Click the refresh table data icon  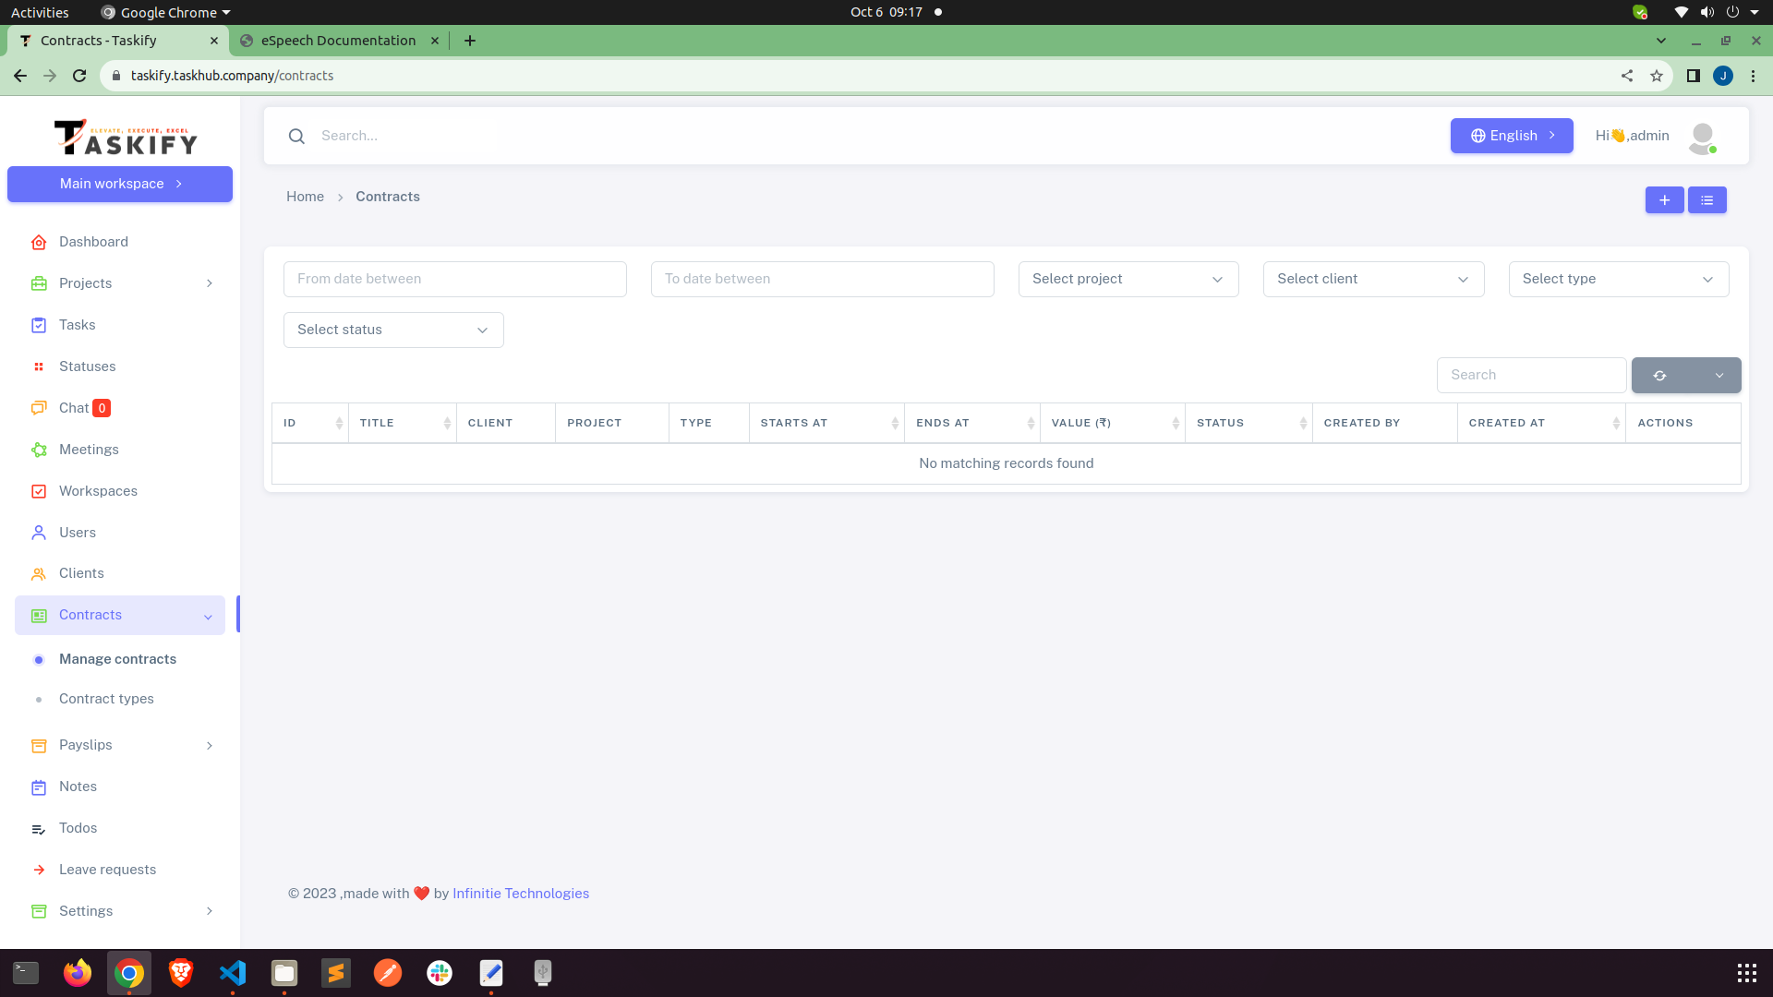1659,375
